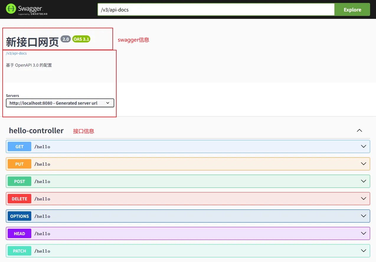376x262 pixels.
Task: Open the /v3/api-docs link under title
Action: click(16, 53)
